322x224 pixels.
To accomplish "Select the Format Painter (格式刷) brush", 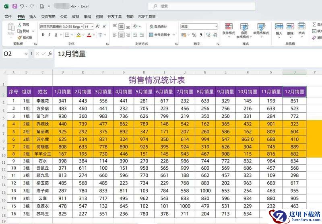I will [x=20, y=37].
